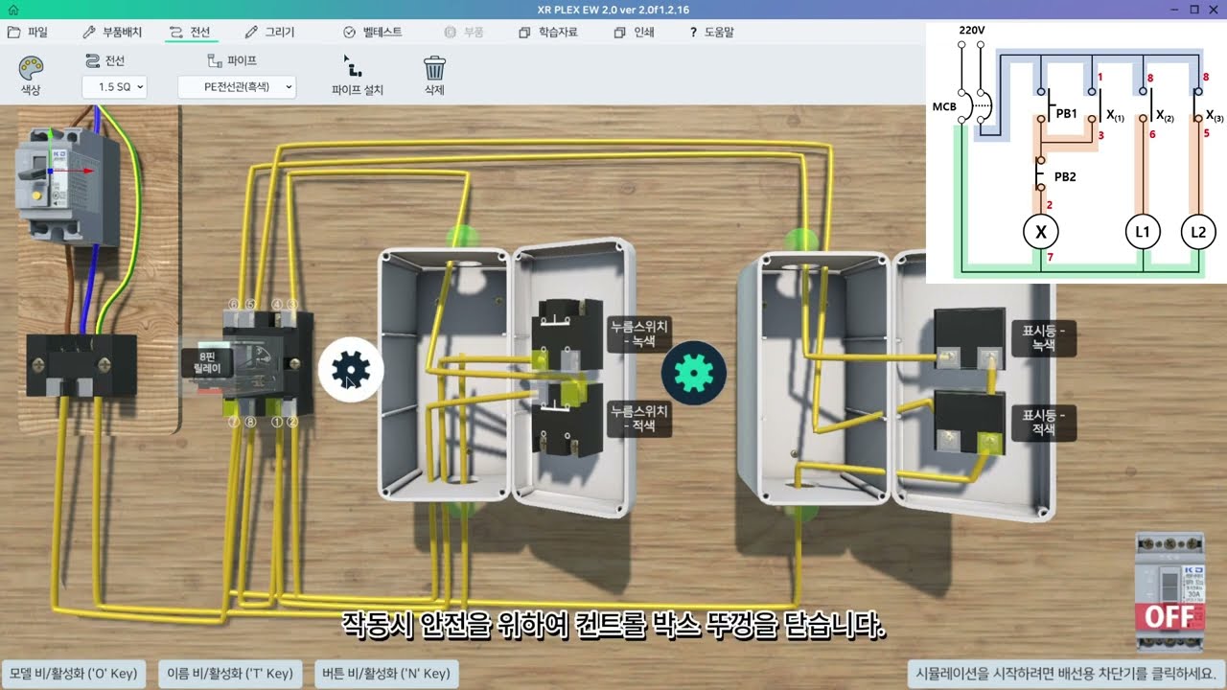Click the green push button switch
This screenshot has height=690, width=1227.
(x=567, y=334)
